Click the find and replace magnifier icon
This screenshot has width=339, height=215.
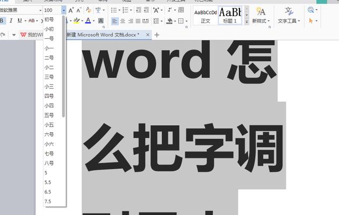tap(311, 10)
